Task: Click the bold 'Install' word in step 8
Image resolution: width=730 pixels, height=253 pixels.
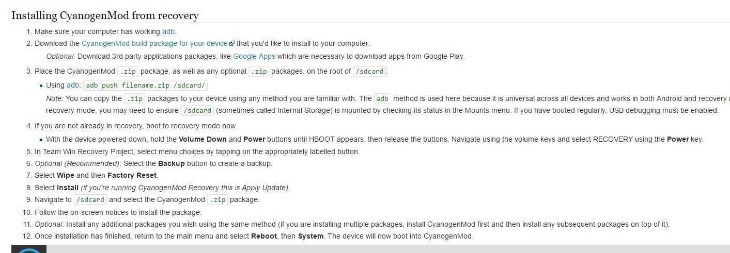Action: (68, 188)
